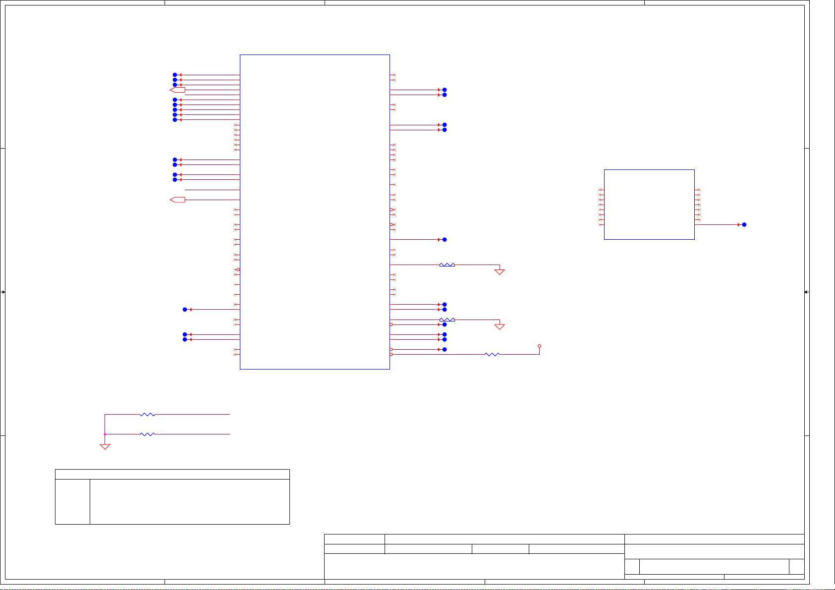
Task: Click the magenta junction dot
Action: 105,434
